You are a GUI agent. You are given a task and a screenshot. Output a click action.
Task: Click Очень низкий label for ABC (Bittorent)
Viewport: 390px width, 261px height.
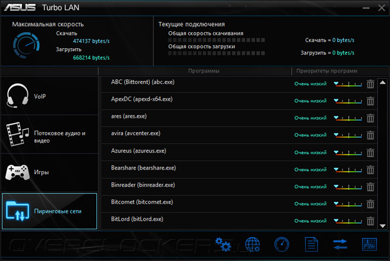click(x=310, y=84)
